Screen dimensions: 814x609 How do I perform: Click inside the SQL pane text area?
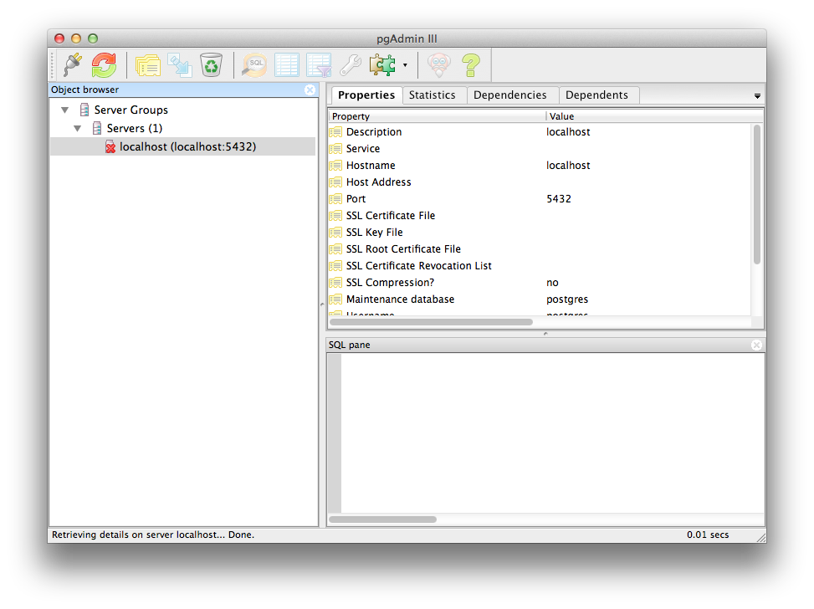pyautogui.click(x=552, y=431)
